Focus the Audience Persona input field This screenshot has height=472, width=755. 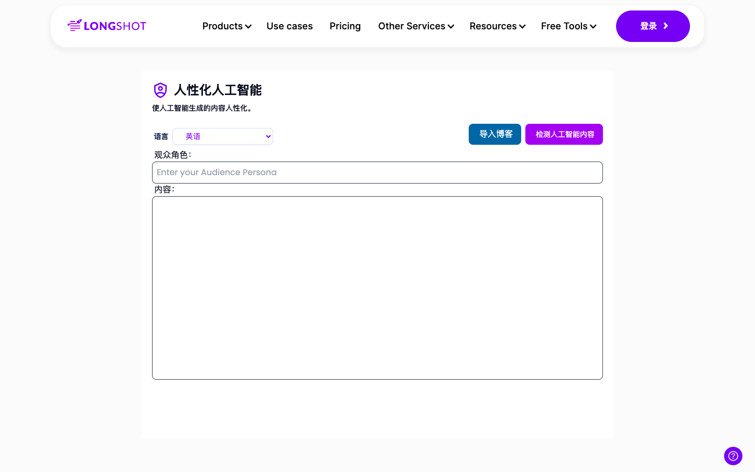[377, 173]
